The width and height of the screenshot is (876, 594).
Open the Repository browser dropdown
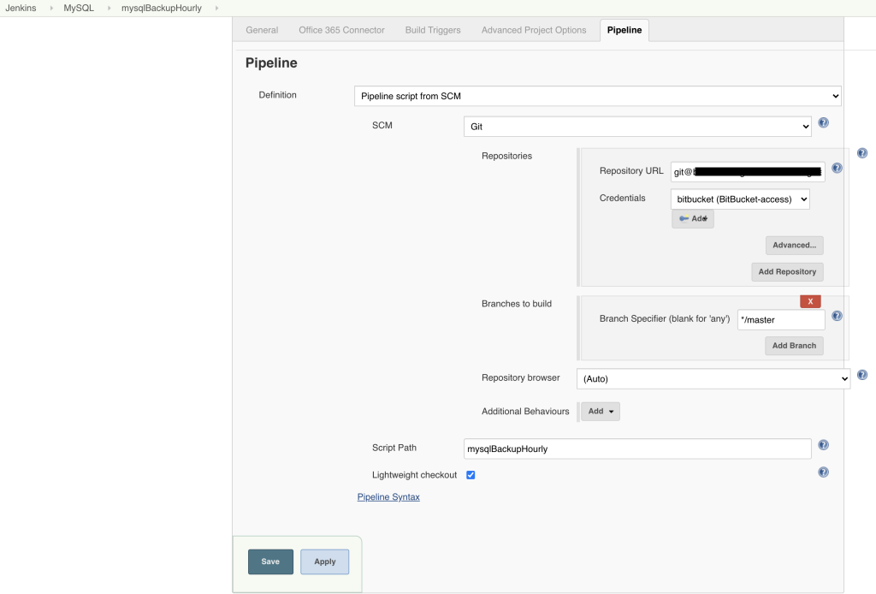pos(713,378)
